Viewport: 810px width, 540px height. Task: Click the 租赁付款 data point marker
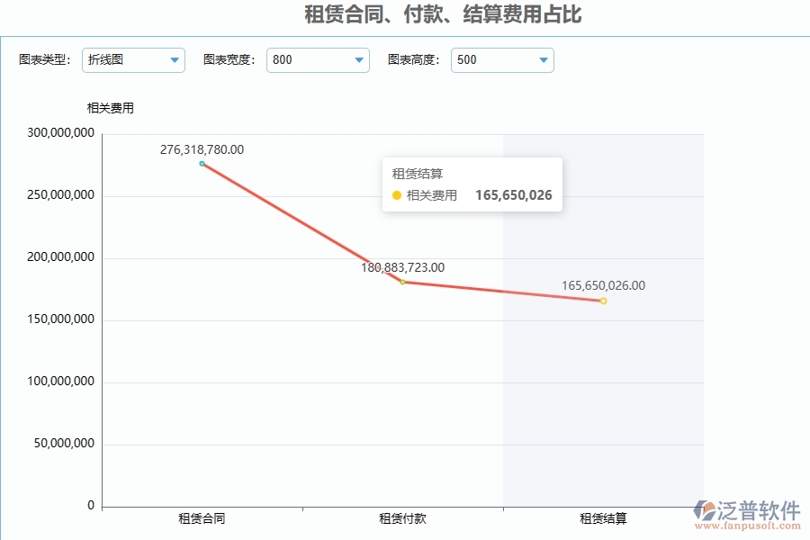401,283
